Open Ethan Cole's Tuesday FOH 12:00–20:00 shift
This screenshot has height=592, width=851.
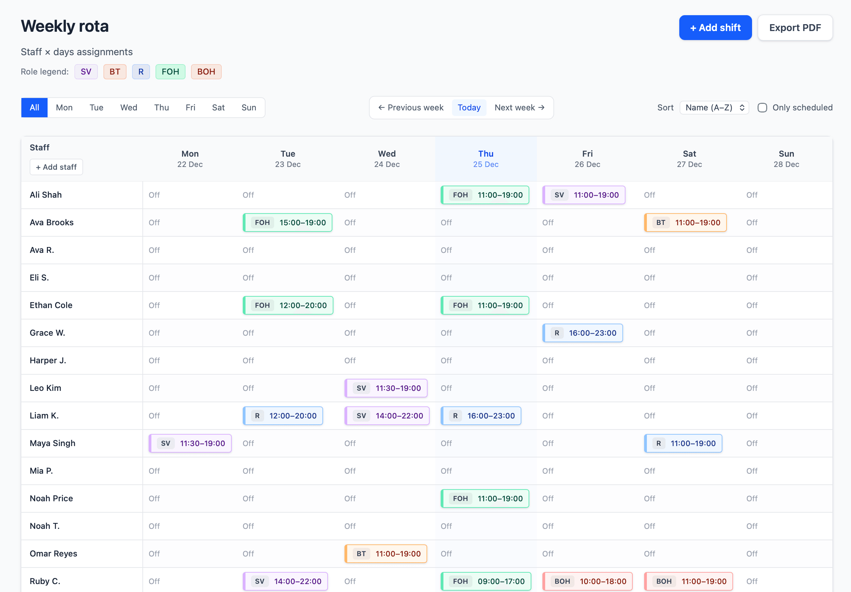pyautogui.click(x=288, y=305)
